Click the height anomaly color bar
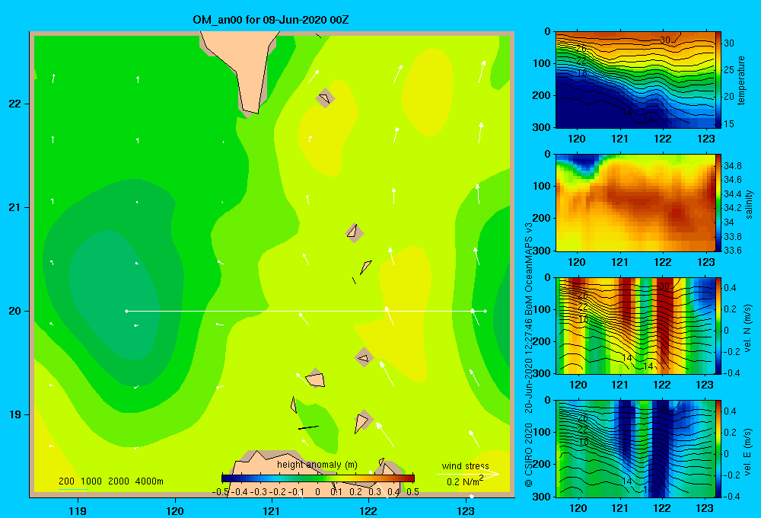 point(318,478)
